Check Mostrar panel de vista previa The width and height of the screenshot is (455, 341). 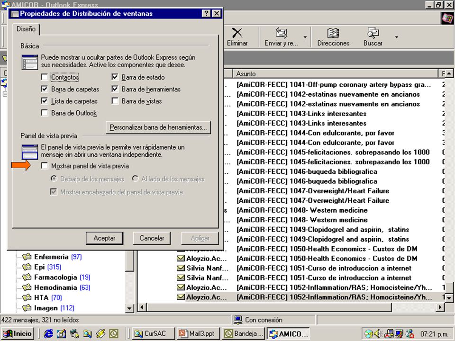(45, 166)
